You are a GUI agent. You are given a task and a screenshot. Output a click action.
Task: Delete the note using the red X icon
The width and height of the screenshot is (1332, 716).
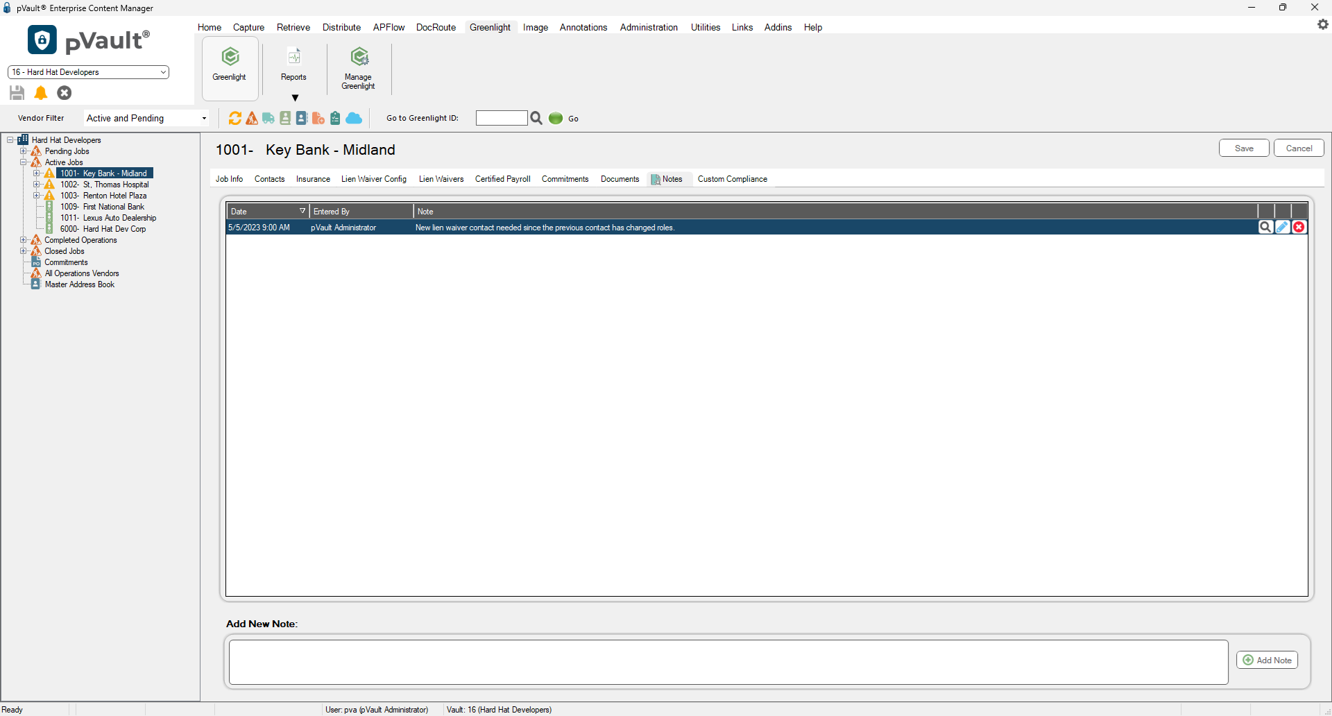(x=1299, y=227)
